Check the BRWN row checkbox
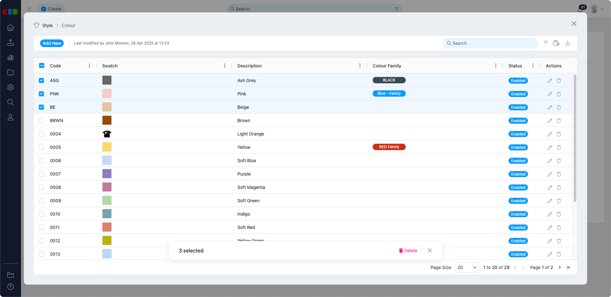The width and height of the screenshot is (611, 297). point(41,121)
